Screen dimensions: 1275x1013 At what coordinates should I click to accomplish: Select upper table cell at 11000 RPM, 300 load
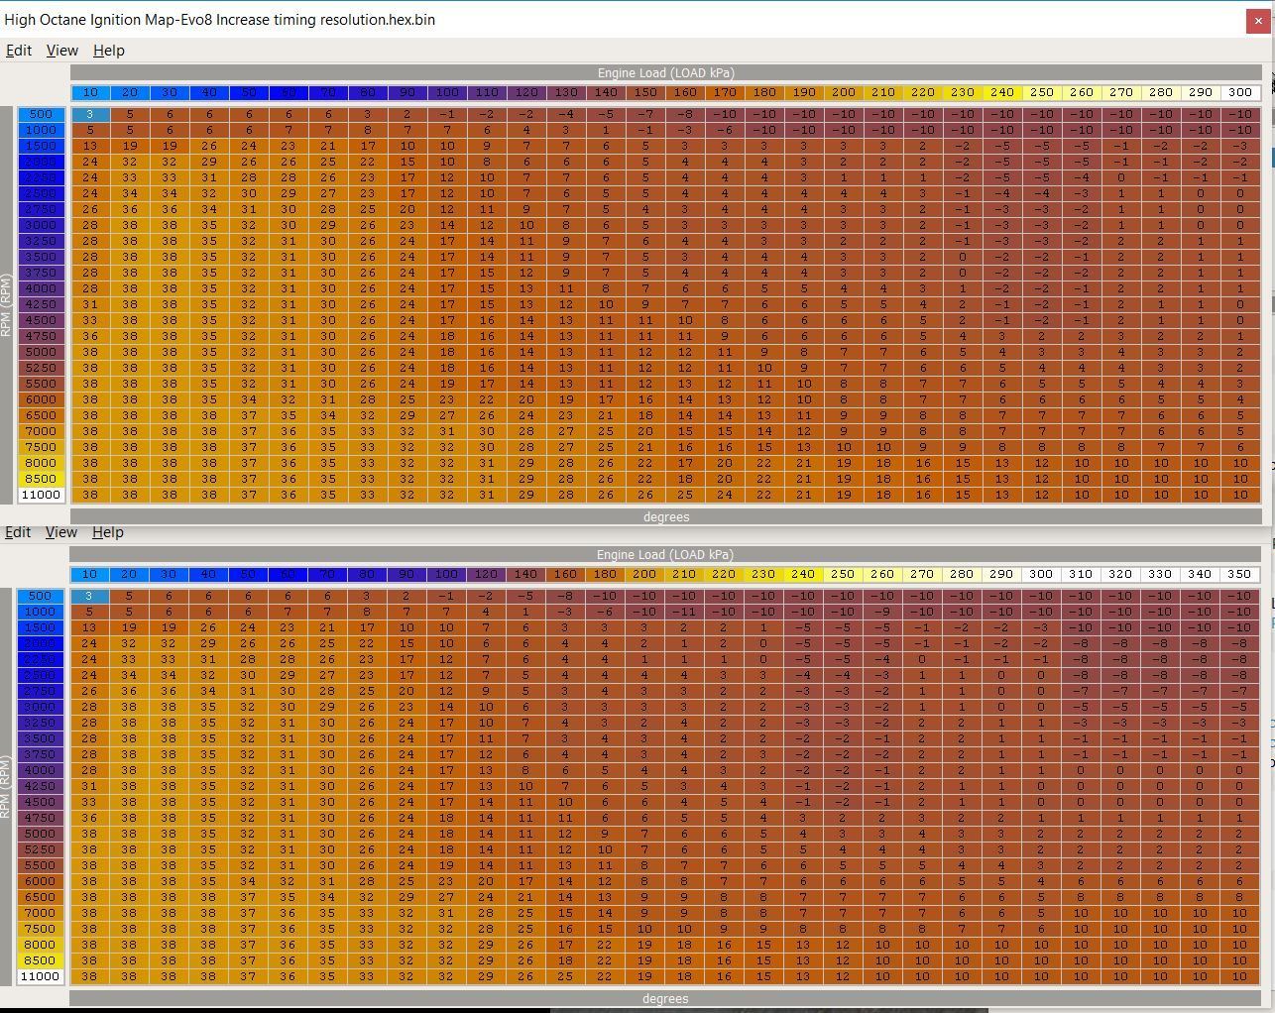[x=1239, y=495]
